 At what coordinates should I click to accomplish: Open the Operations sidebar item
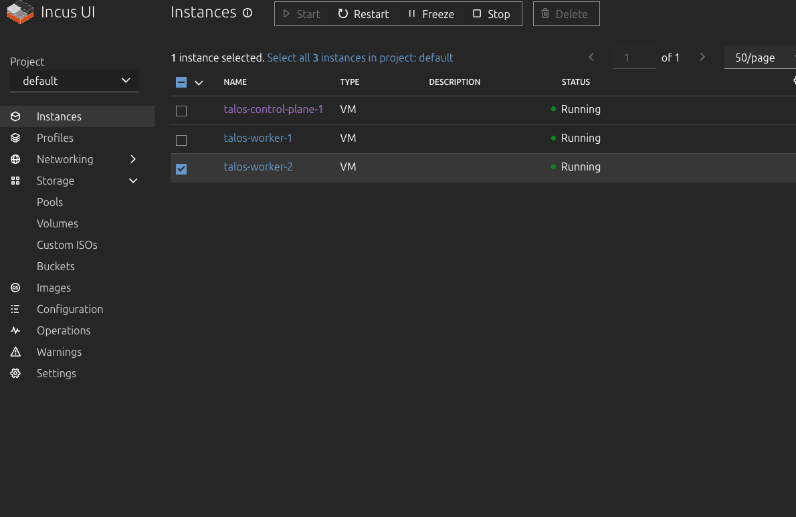tap(64, 330)
